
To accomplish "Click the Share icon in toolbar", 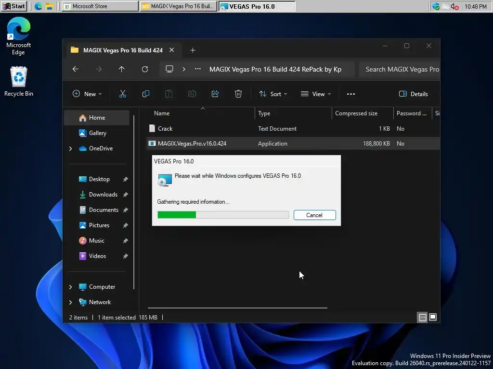I will coord(215,94).
